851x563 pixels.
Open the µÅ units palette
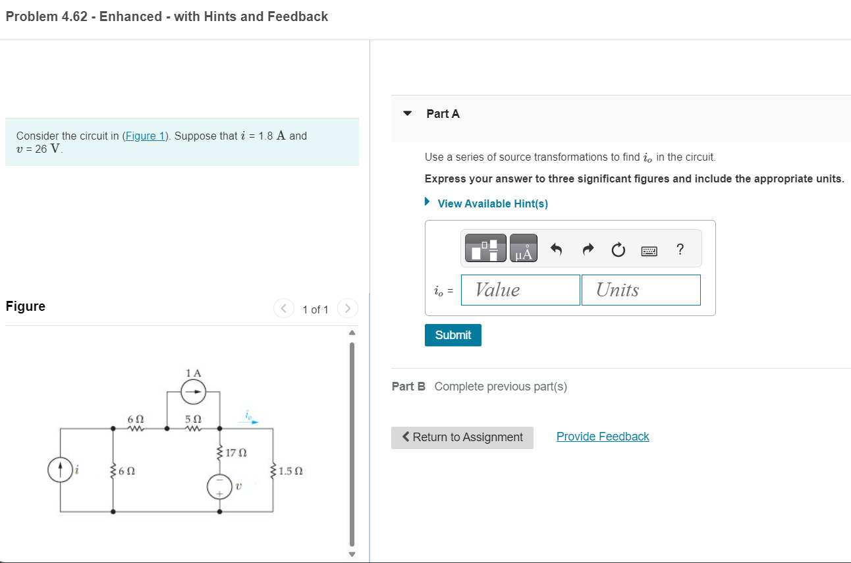524,248
